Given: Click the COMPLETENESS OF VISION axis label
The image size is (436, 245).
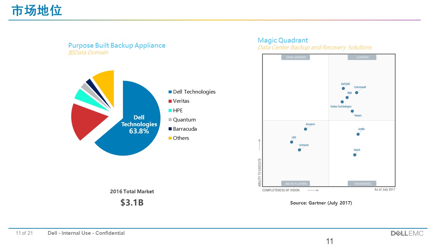Looking at the screenshot, I should pyautogui.click(x=281, y=190).
